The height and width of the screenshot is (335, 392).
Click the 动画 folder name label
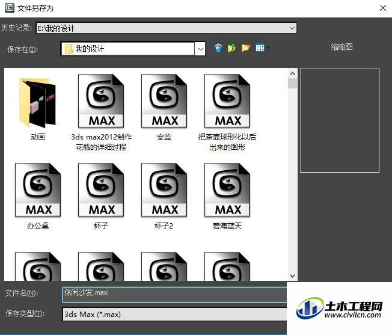tap(38, 137)
